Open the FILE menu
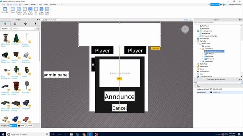This screenshot has width=243, height=136. tap(3, 5)
